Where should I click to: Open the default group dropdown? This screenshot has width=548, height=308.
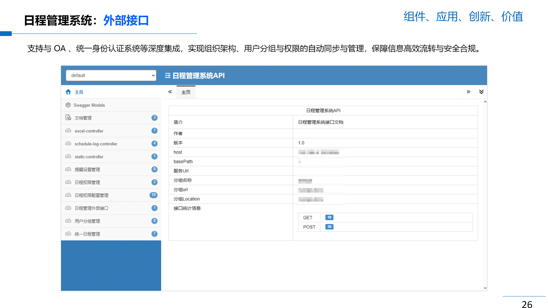point(111,76)
